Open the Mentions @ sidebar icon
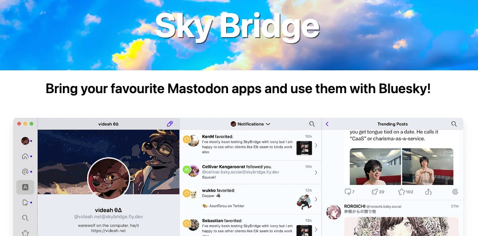The width and height of the screenshot is (478, 236). [25, 172]
